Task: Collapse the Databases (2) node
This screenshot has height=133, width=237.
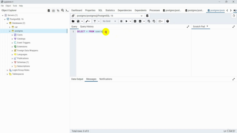Action: (x=7, y=23)
